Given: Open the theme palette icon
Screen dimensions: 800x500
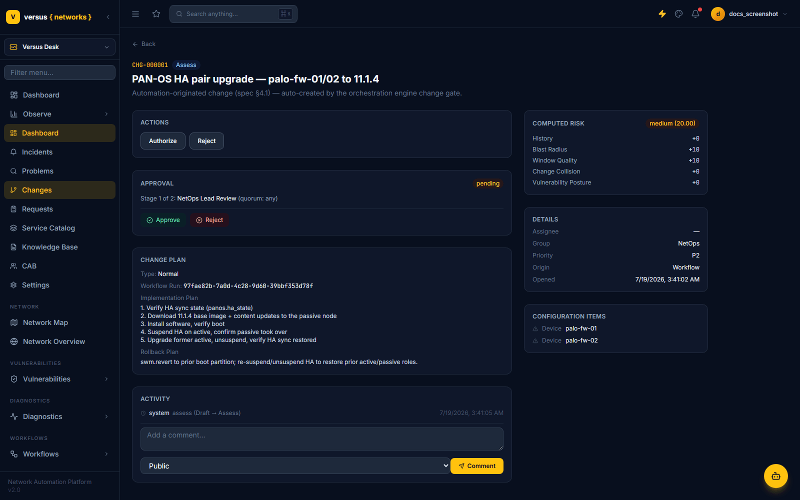Looking at the screenshot, I should coord(678,14).
